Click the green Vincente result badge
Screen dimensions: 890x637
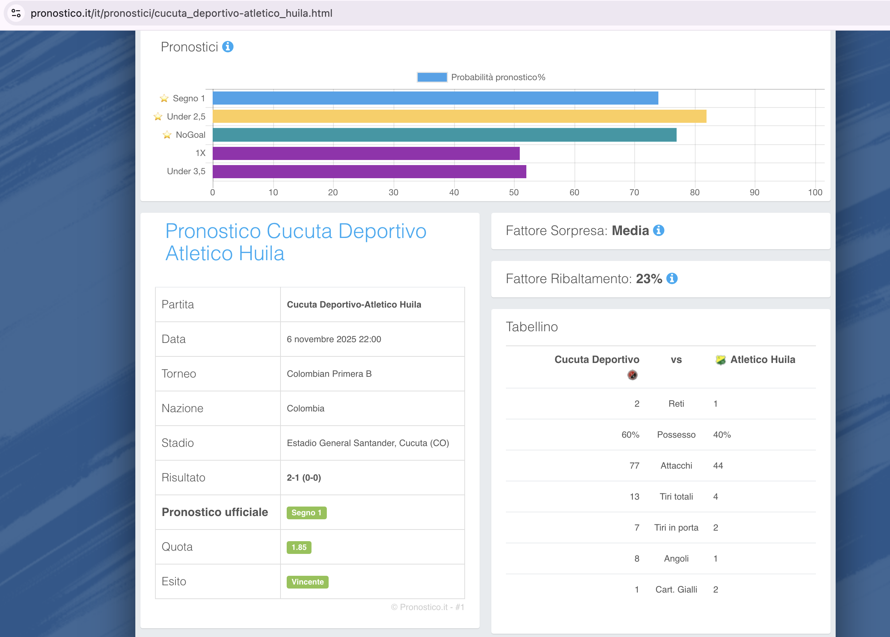pos(307,582)
